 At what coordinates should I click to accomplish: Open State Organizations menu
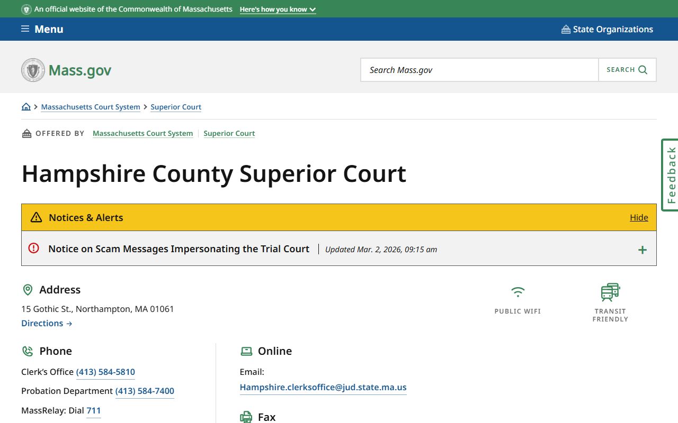(612, 29)
